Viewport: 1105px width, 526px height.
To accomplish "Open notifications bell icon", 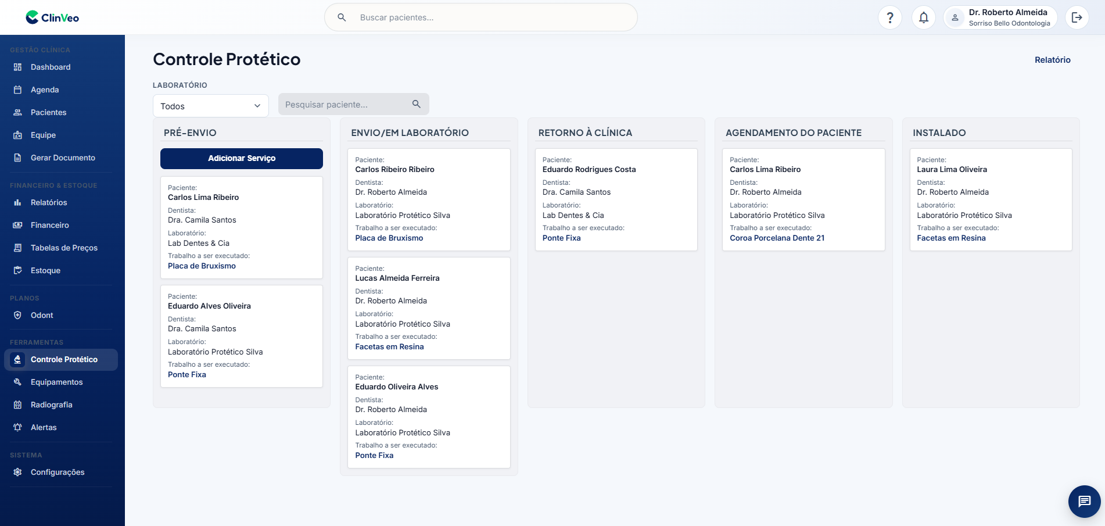I will click(924, 17).
